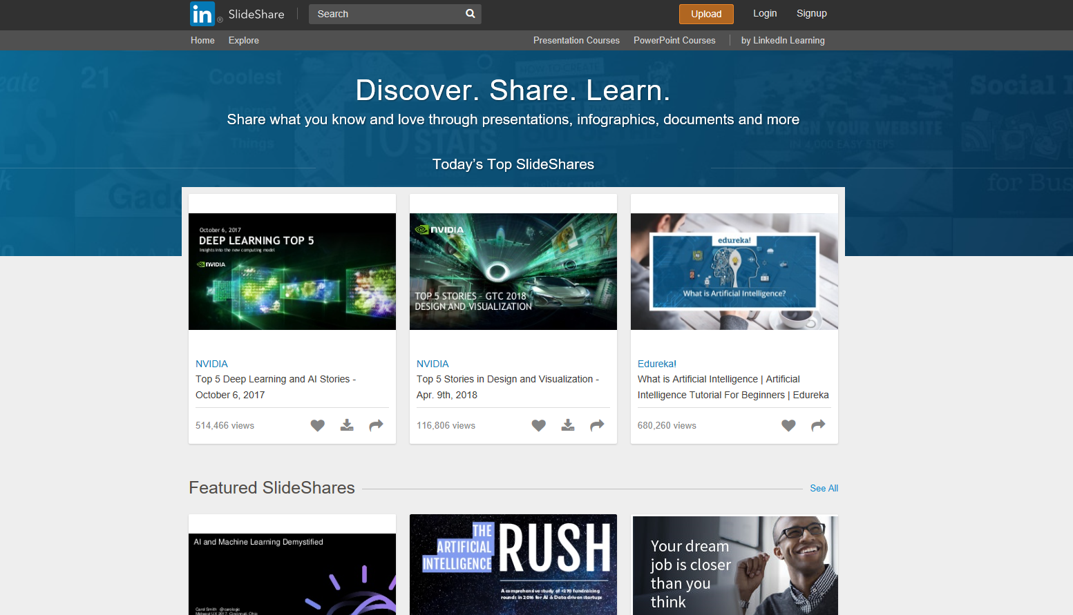
Task: Share the Design and Visualization slideshare
Action: [x=597, y=425]
